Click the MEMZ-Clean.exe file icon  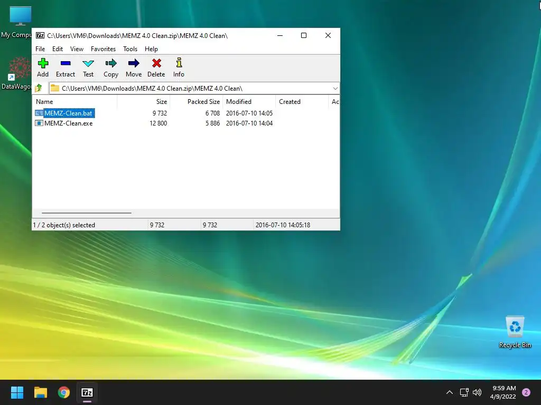coord(39,123)
